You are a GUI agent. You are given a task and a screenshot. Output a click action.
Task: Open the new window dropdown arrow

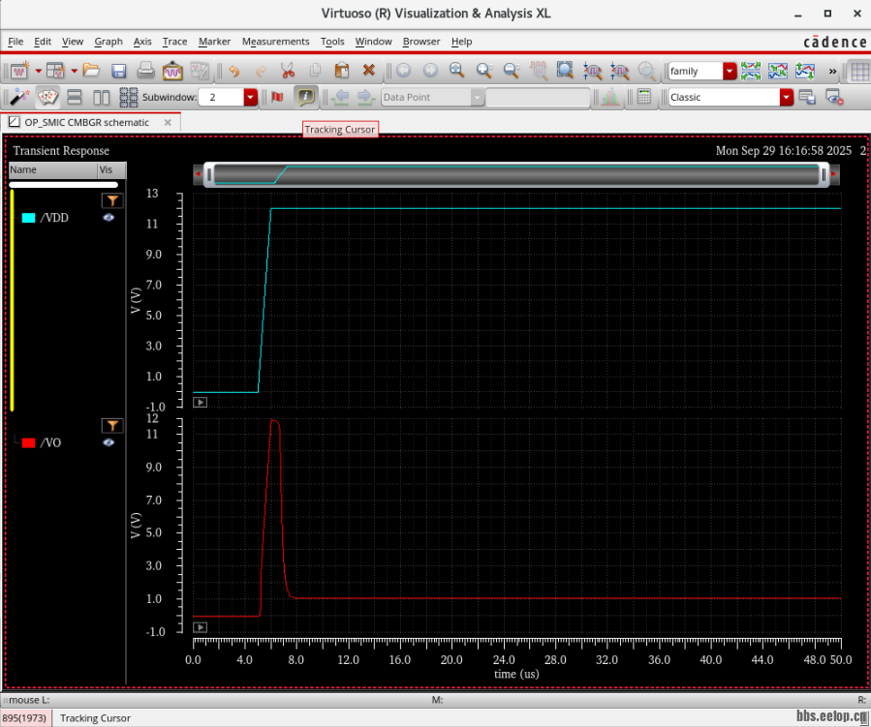pyautogui.click(x=39, y=71)
